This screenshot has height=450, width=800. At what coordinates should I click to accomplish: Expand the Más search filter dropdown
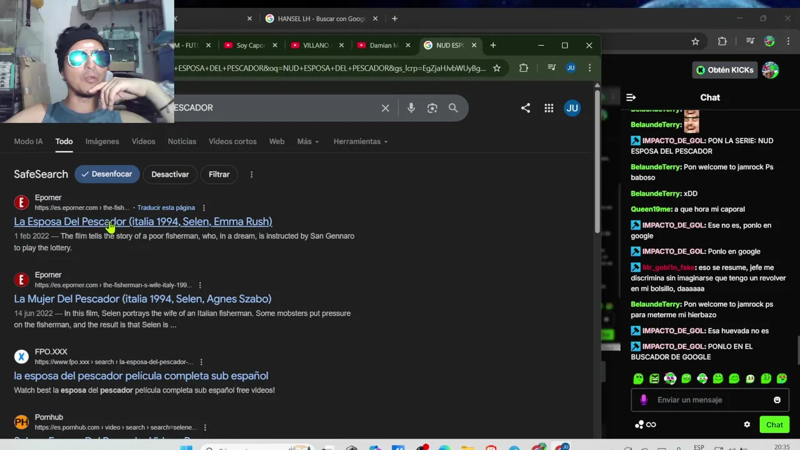(308, 142)
